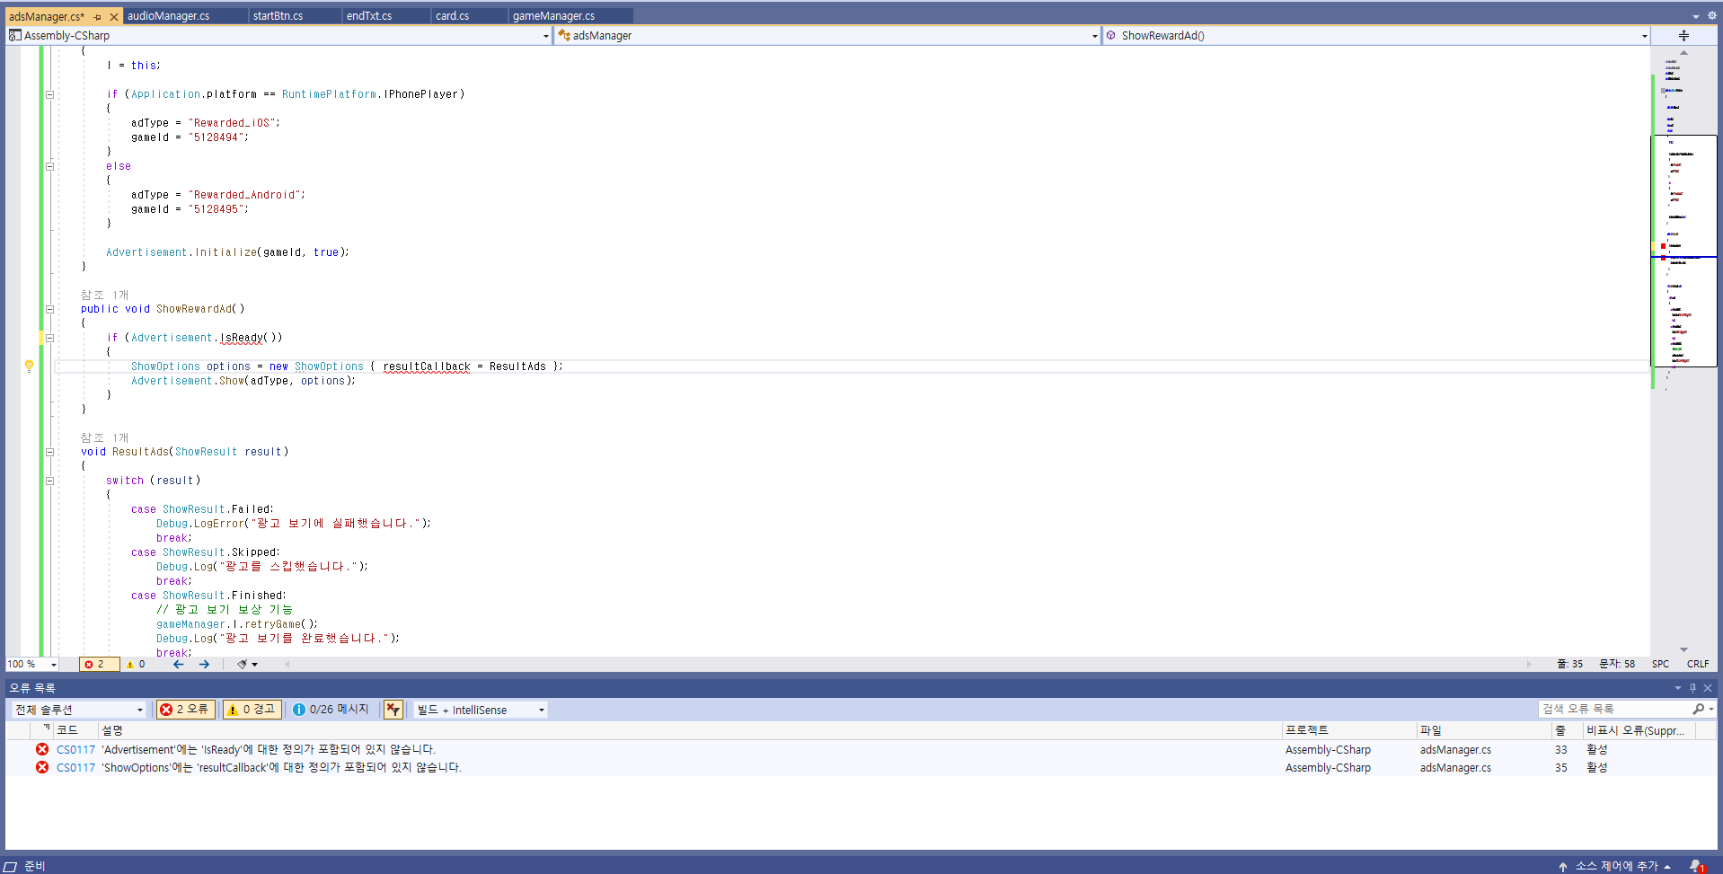Switch to the endTxt.cs tab
Image resolution: width=1723 pixels, height=874 pixels.
(x=386, y=16)
